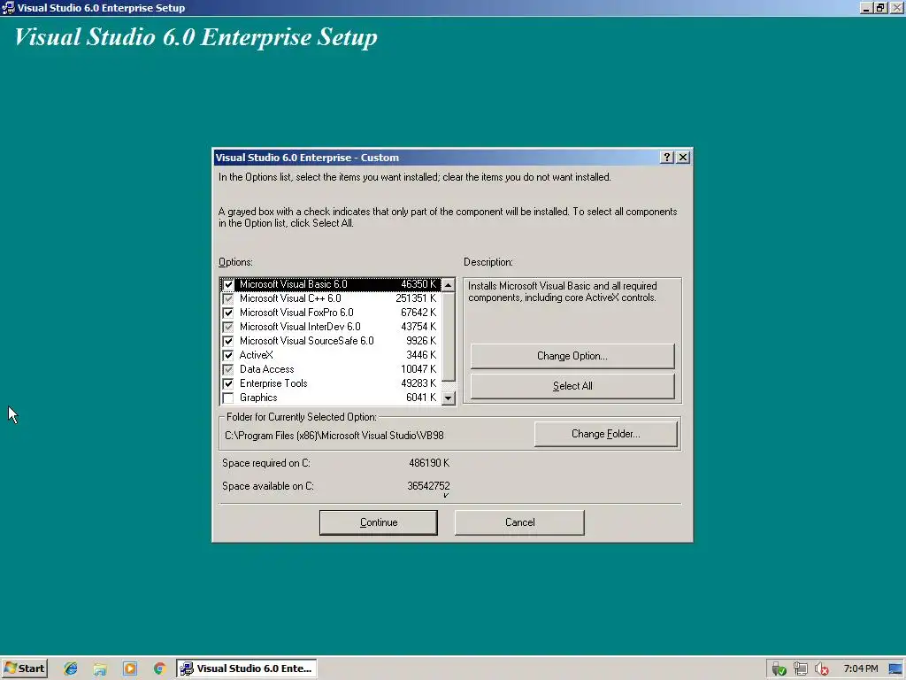Select the Graphics row label

pos(258,398)
